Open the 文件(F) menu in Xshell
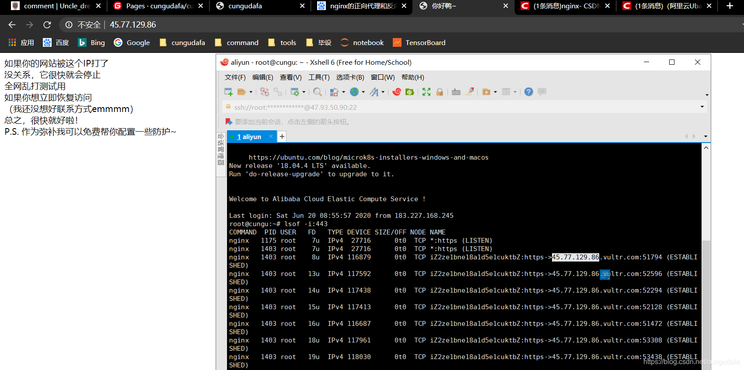744x370 pixels. pyautogui.click(x=235, y=77)
